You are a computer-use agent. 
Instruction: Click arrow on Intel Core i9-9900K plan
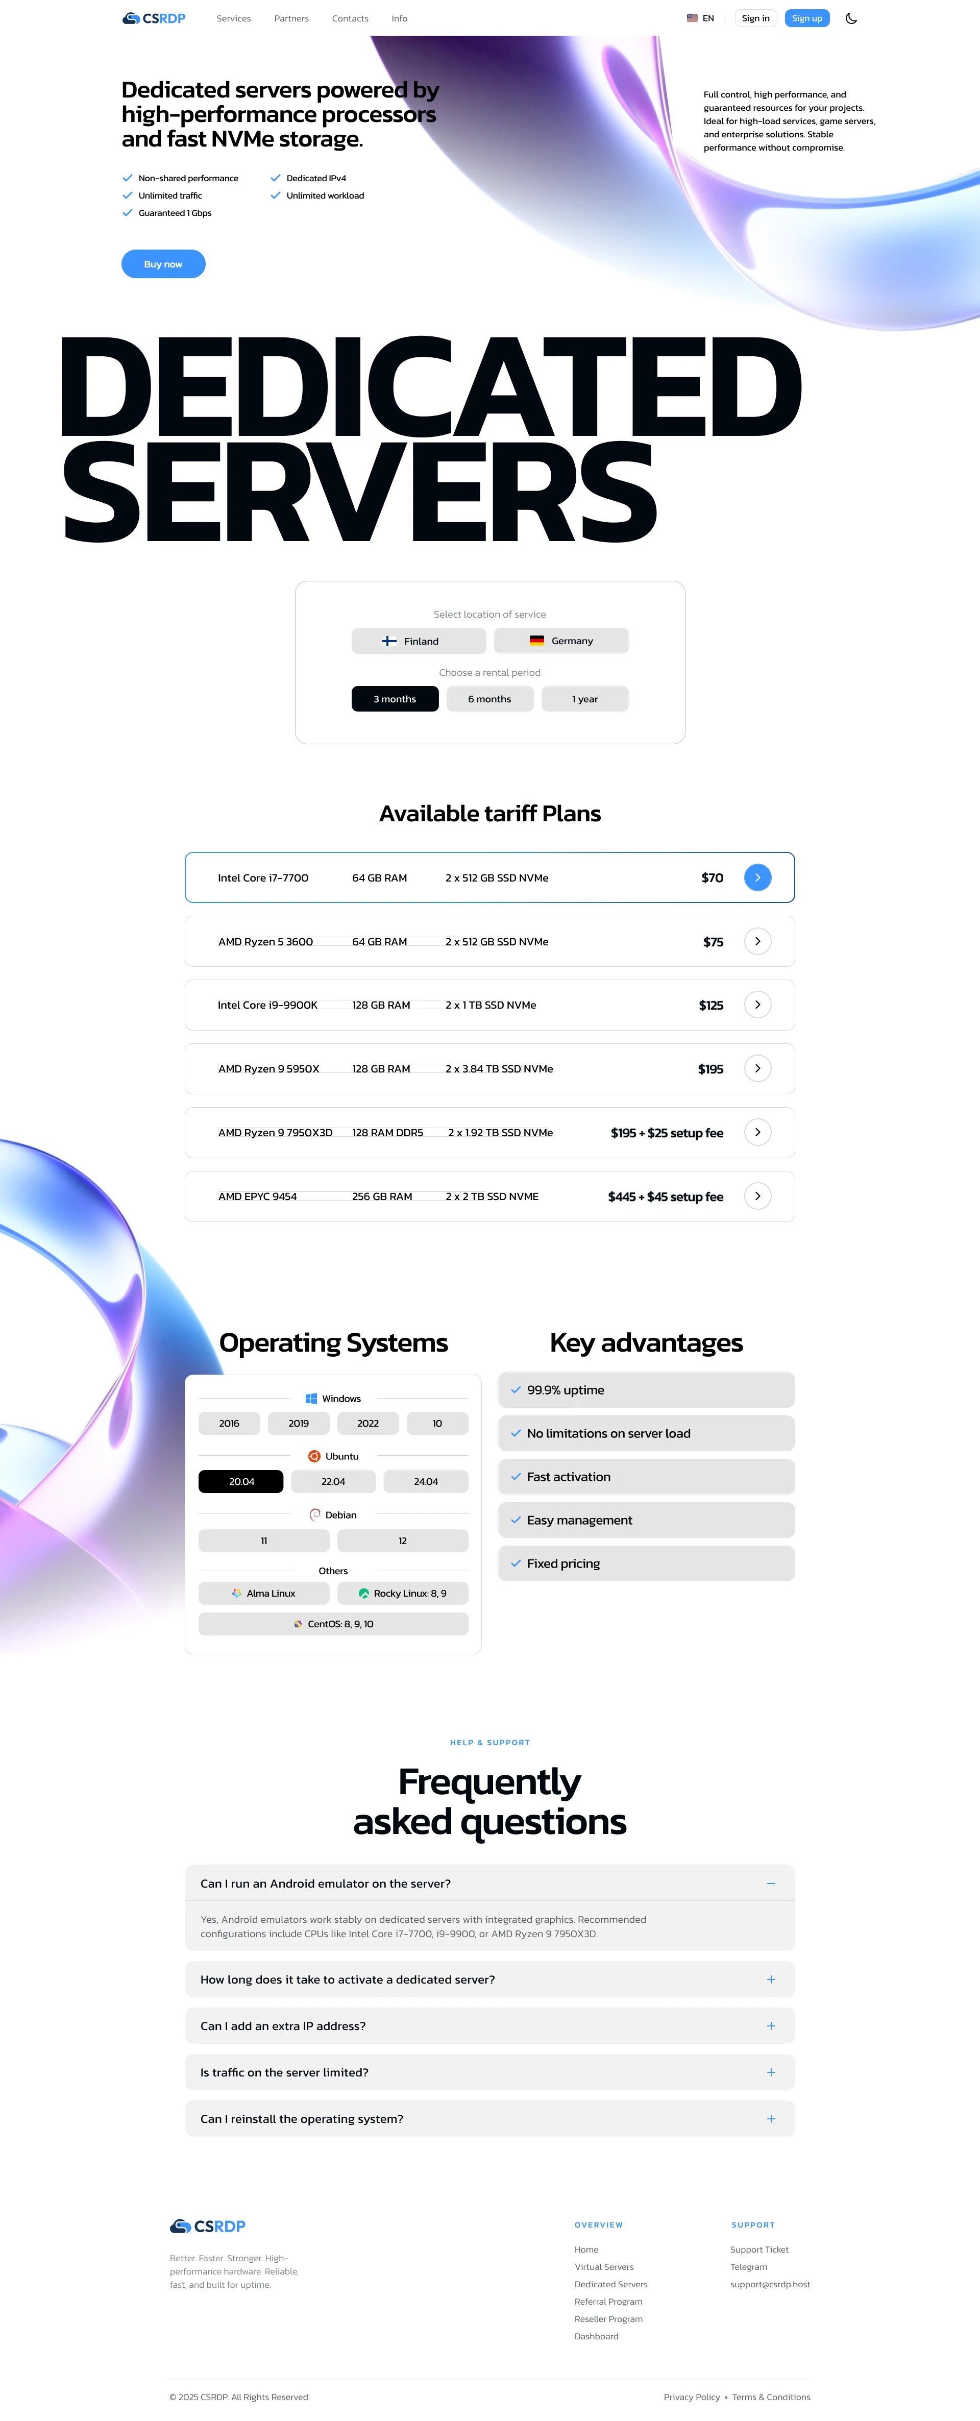pos(757,1005)
